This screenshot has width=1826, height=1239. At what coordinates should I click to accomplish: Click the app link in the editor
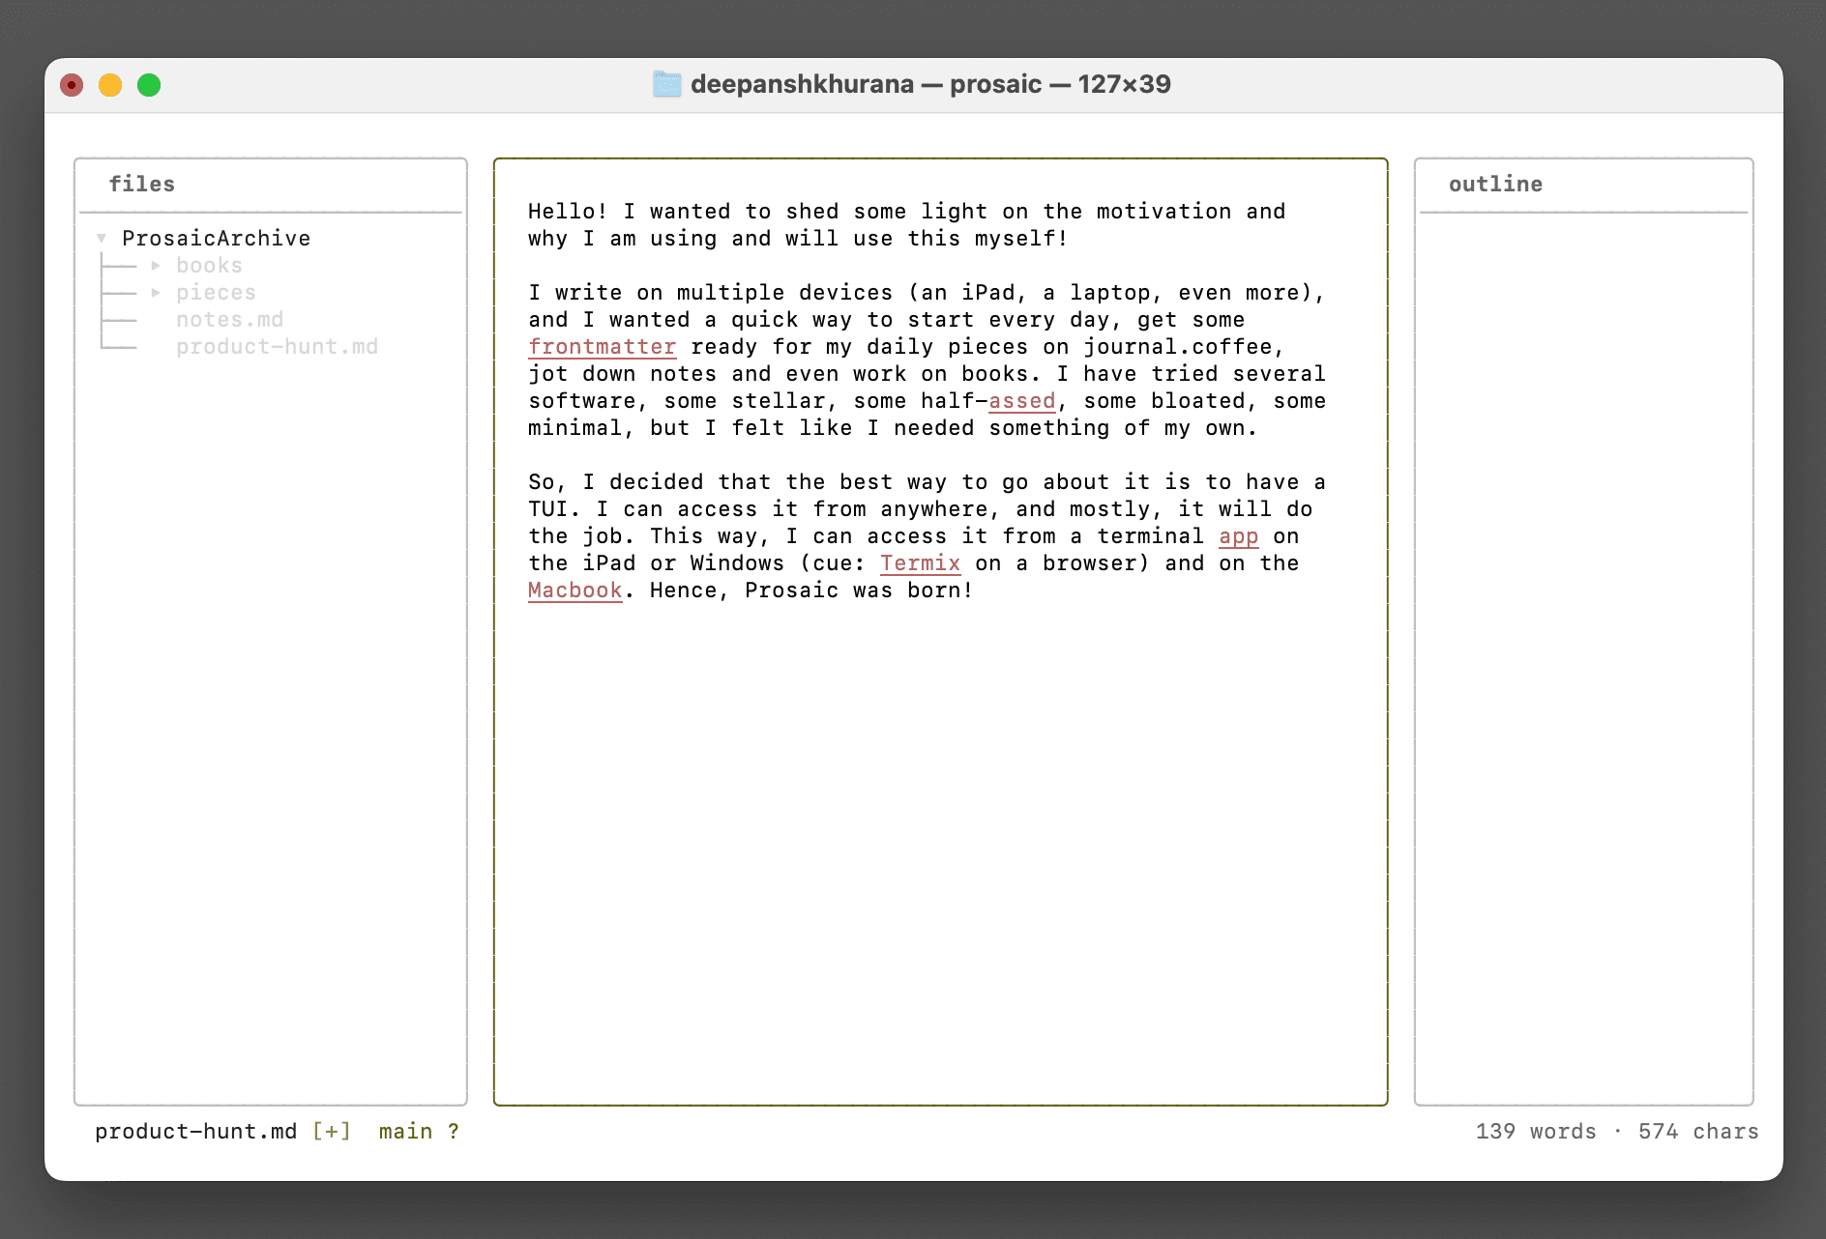[x=1238, y=535]
